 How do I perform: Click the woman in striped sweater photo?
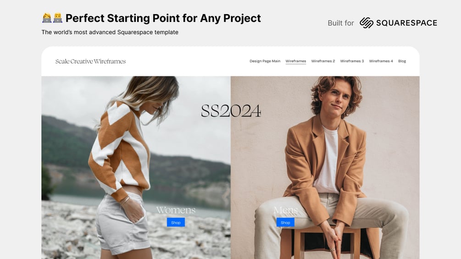coord(136,167)
